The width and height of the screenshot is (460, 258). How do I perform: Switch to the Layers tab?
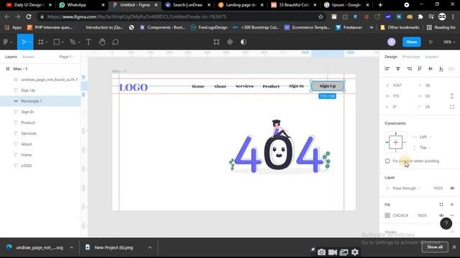[11, 57]
